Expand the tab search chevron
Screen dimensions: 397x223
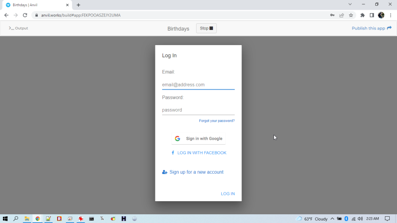tap(350, 4)
